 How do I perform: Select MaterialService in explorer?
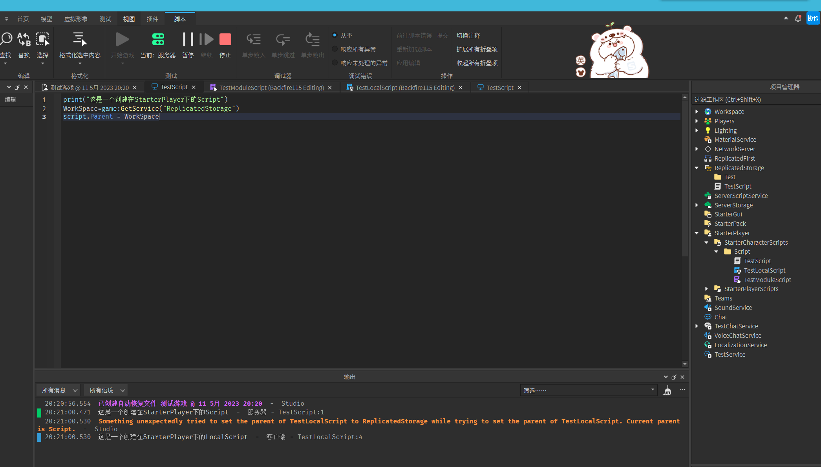click(735, 139)
